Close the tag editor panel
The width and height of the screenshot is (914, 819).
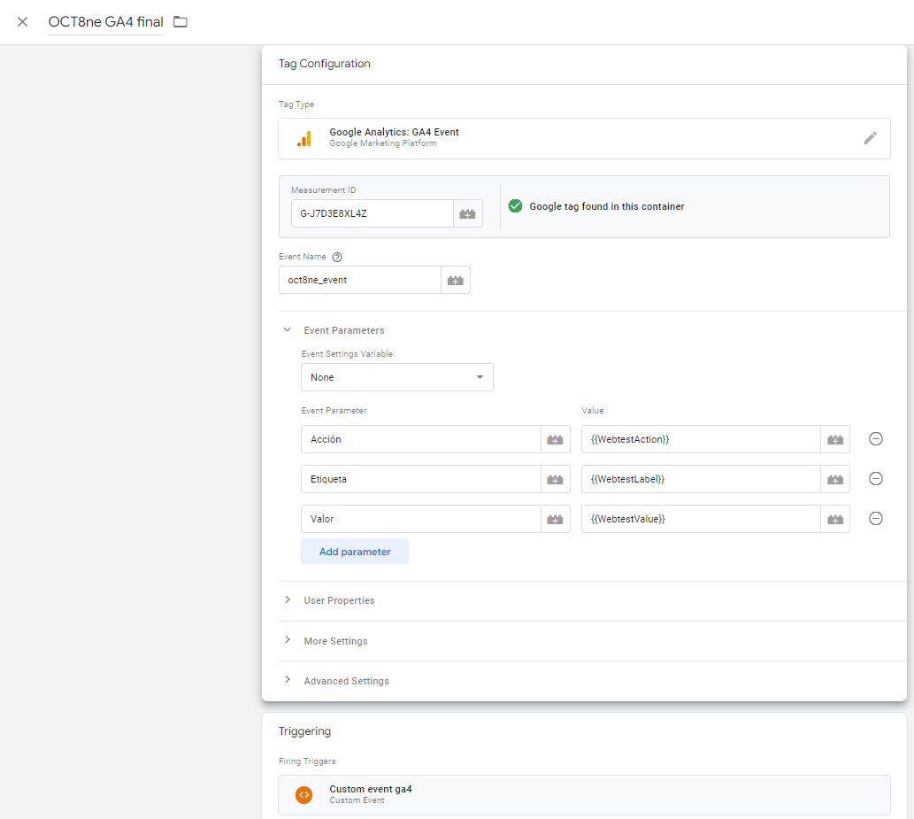coord(23,21)
